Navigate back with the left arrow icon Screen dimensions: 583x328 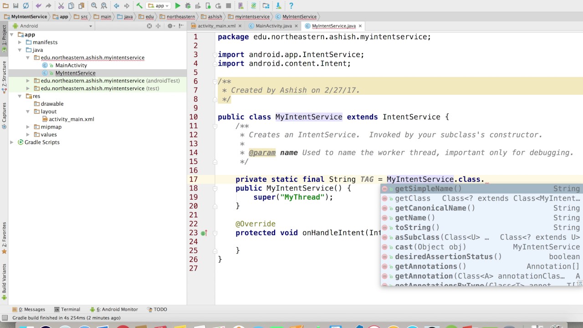point(117,6)
